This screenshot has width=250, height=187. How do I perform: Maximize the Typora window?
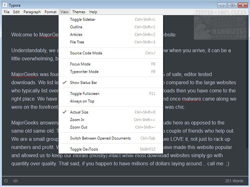click(232, 5)
